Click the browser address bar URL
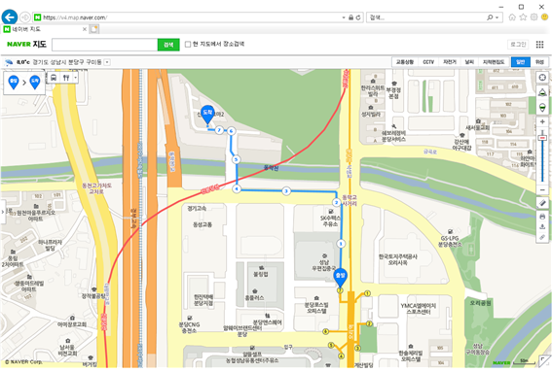 [75, 17]
